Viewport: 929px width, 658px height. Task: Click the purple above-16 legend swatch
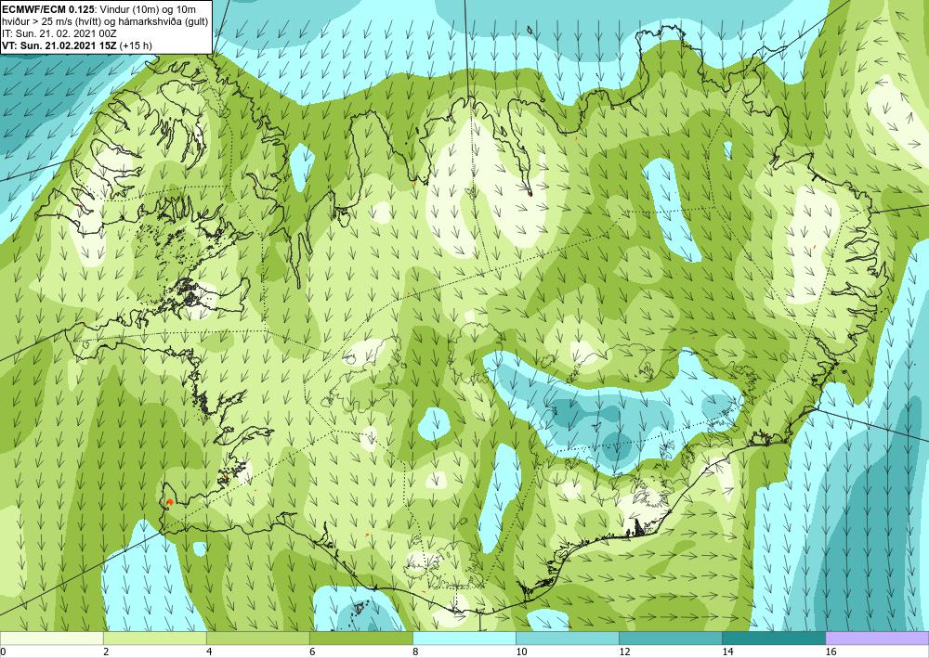877,638
